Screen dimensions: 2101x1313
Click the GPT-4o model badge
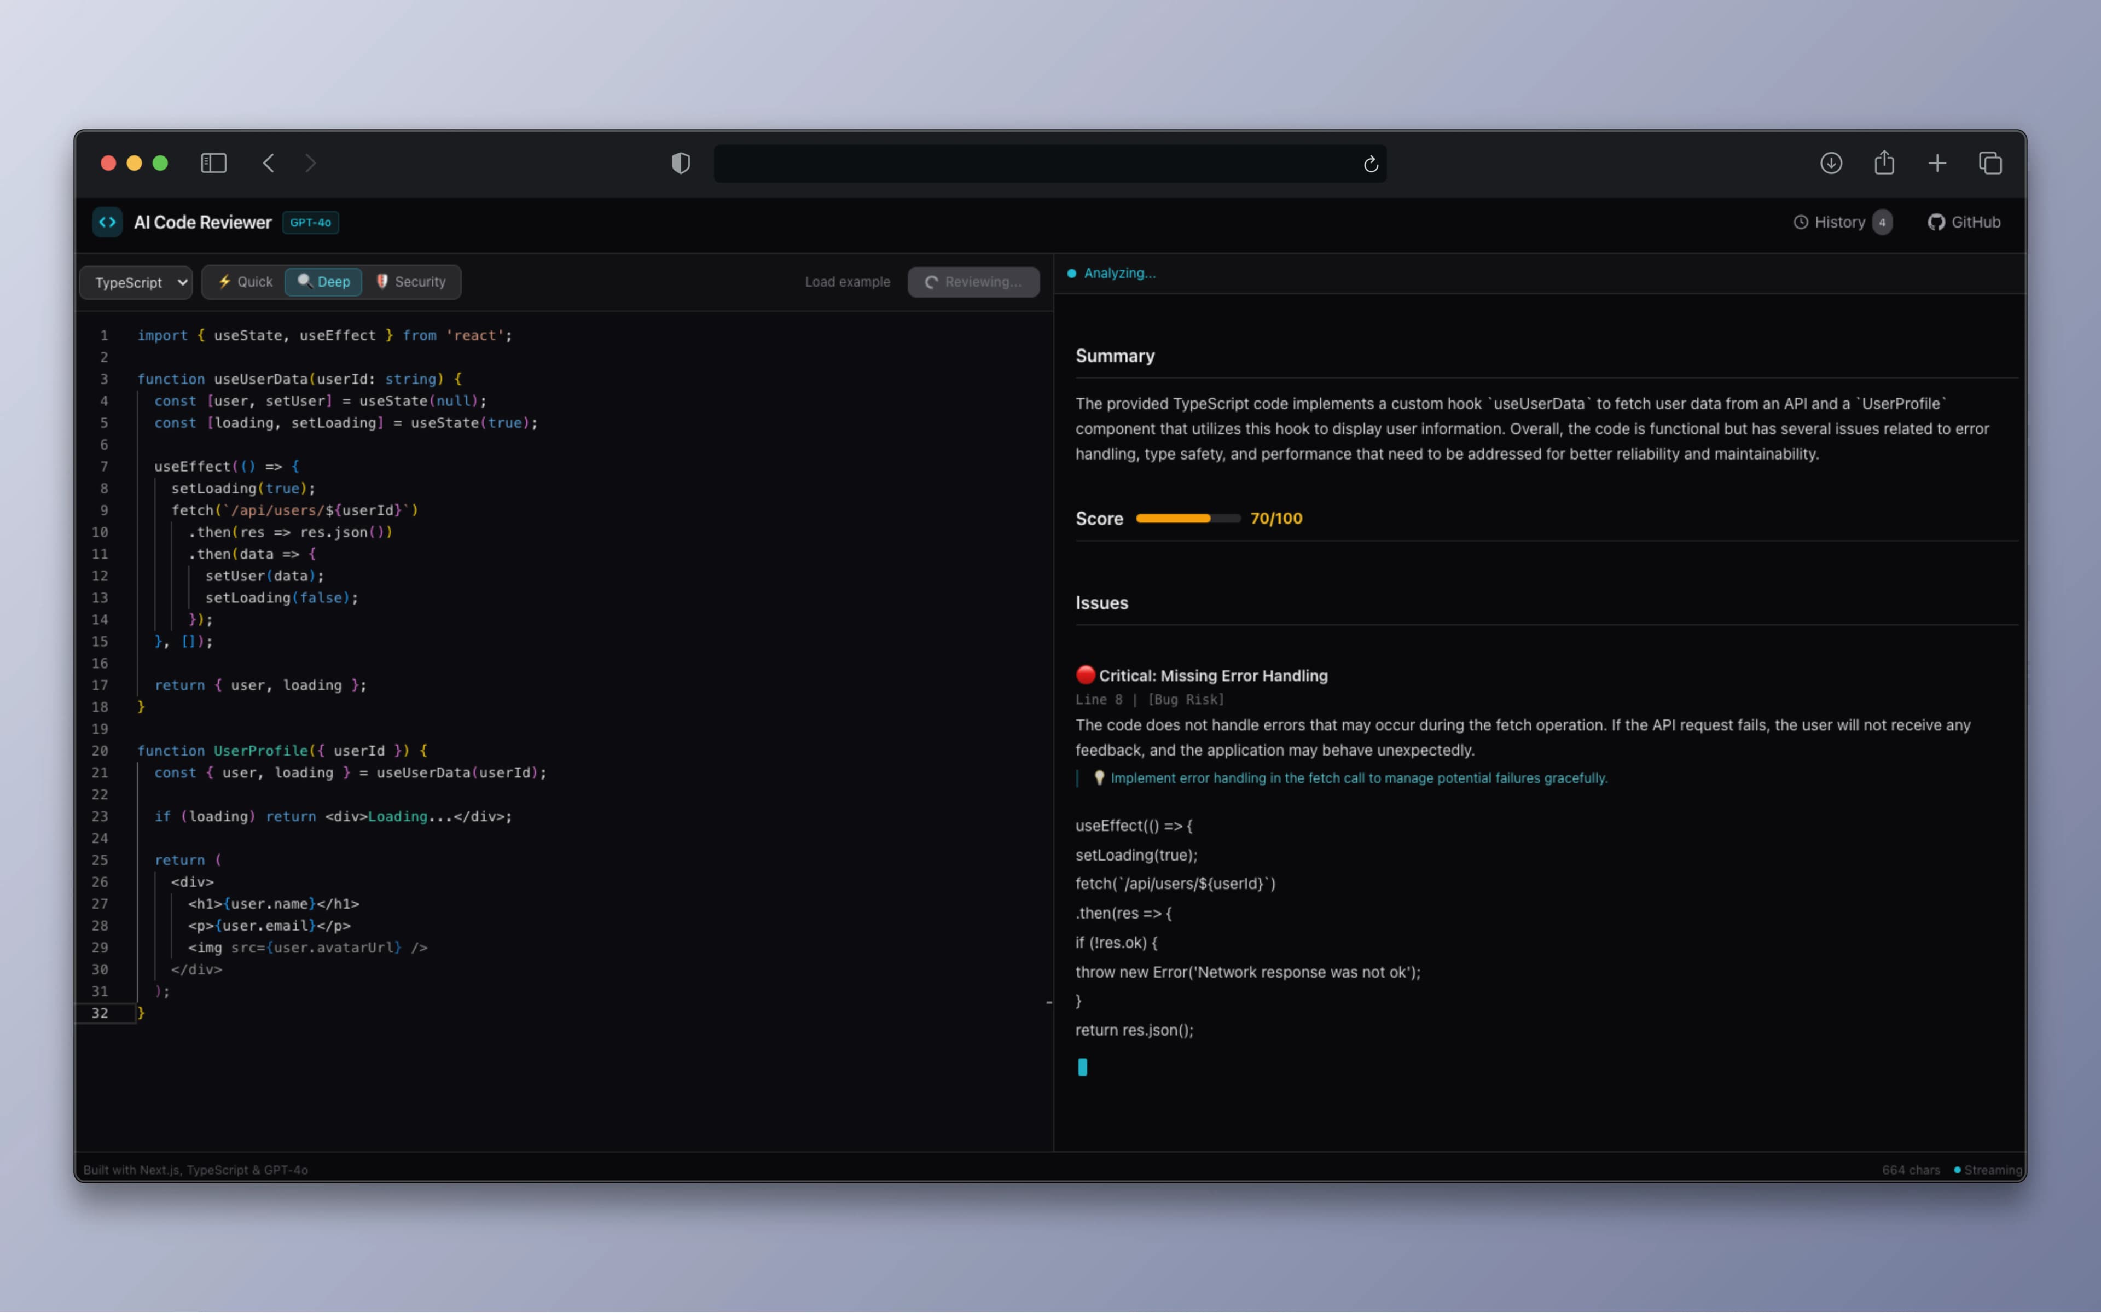[x=310, y=223]
